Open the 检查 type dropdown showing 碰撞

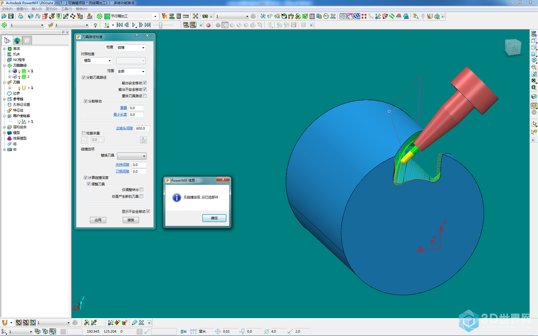pos(131,48)
